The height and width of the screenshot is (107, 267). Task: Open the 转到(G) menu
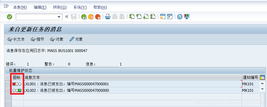60,7
